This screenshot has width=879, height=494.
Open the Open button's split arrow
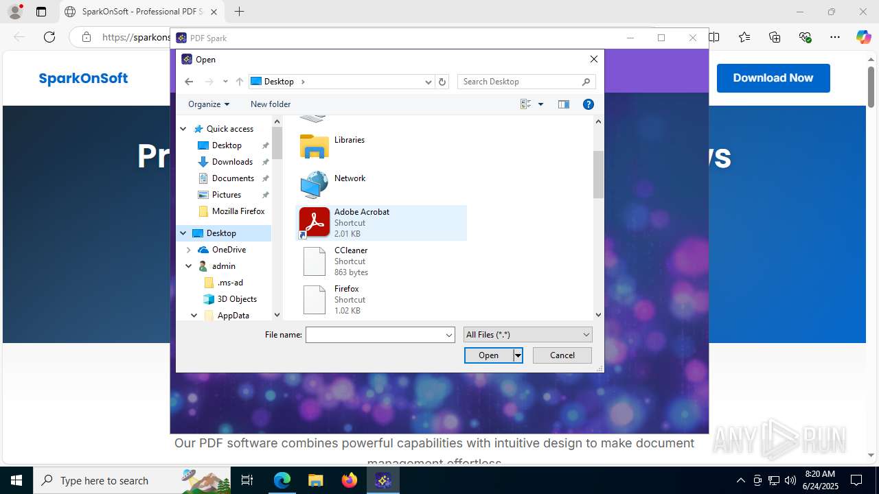pos(518,355)
